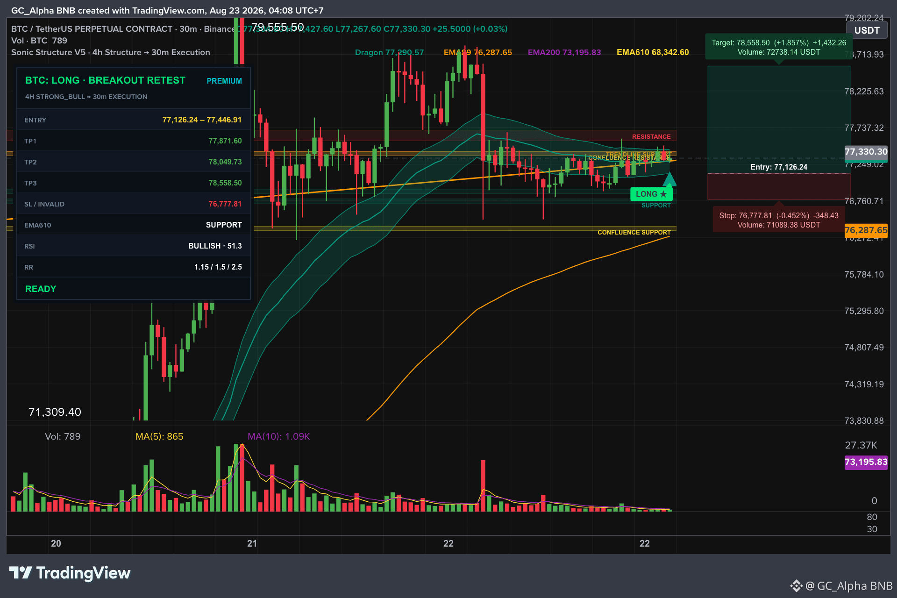Click the 74,807.49 price axis label
This screenshot has width=897, height=598.
pyautogui.click(x=864, y=348)
